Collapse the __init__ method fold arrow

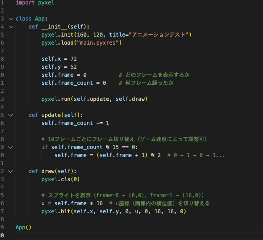[11, 27]
